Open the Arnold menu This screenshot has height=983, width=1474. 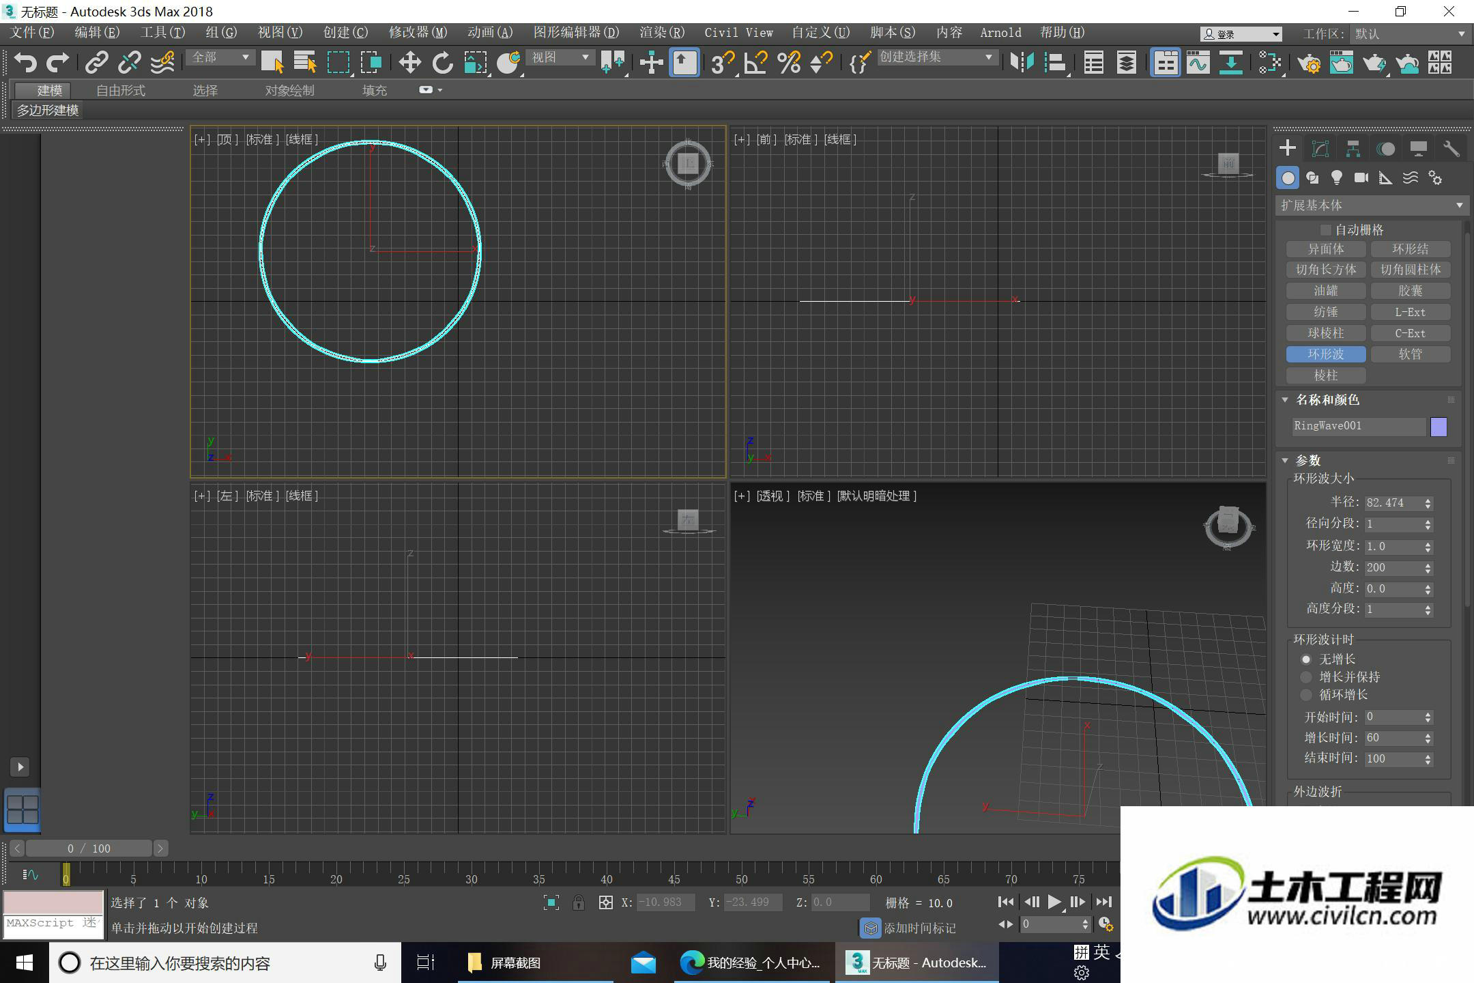click(1000, 33)
